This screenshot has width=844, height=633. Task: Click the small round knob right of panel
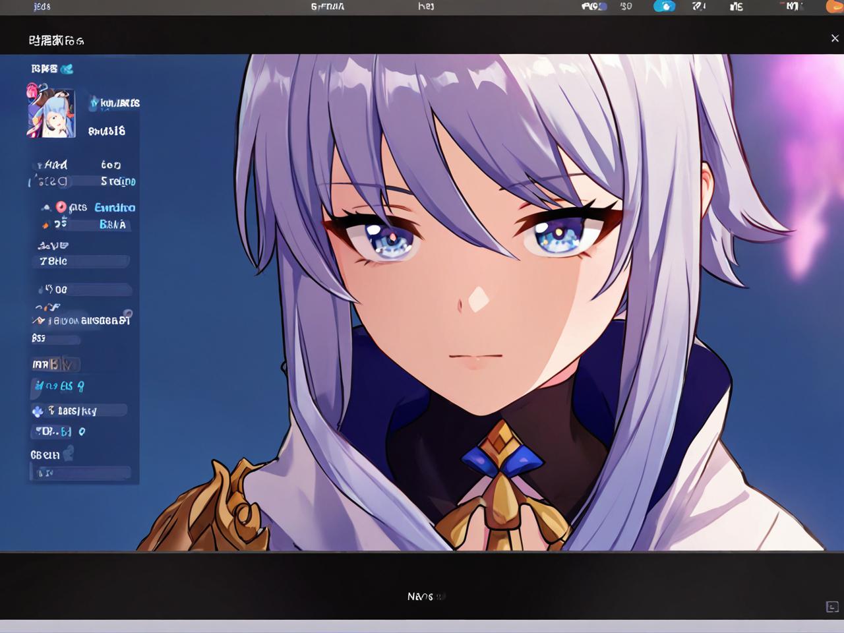point(128,314)
